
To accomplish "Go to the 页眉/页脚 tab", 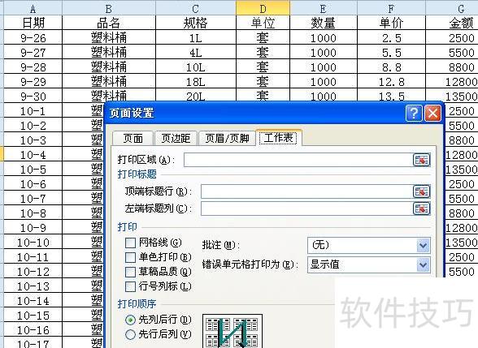I will point(227,139).
